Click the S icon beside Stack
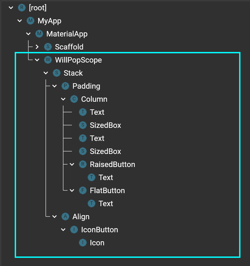The height and width of the screenshot is (266, 250). 56,73
